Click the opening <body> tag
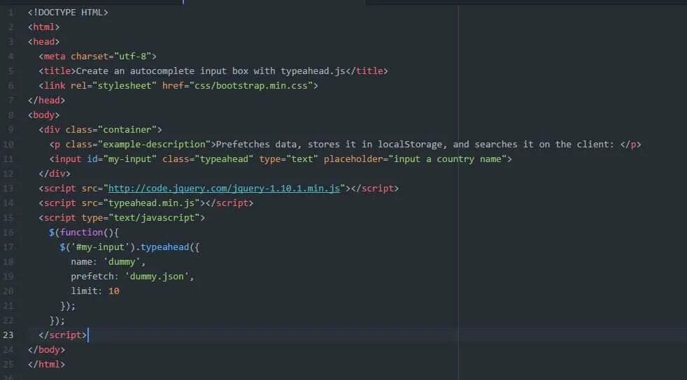This screenshot has height=380, width=687. tap(44, 115)
